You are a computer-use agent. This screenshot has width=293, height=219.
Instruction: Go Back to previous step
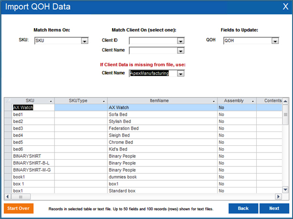point(243,208)
